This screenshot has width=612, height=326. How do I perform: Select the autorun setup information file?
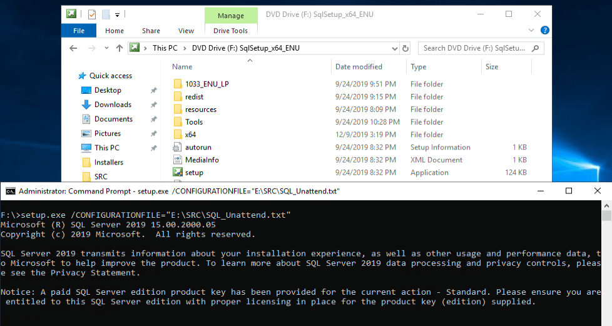pos(198,147)
